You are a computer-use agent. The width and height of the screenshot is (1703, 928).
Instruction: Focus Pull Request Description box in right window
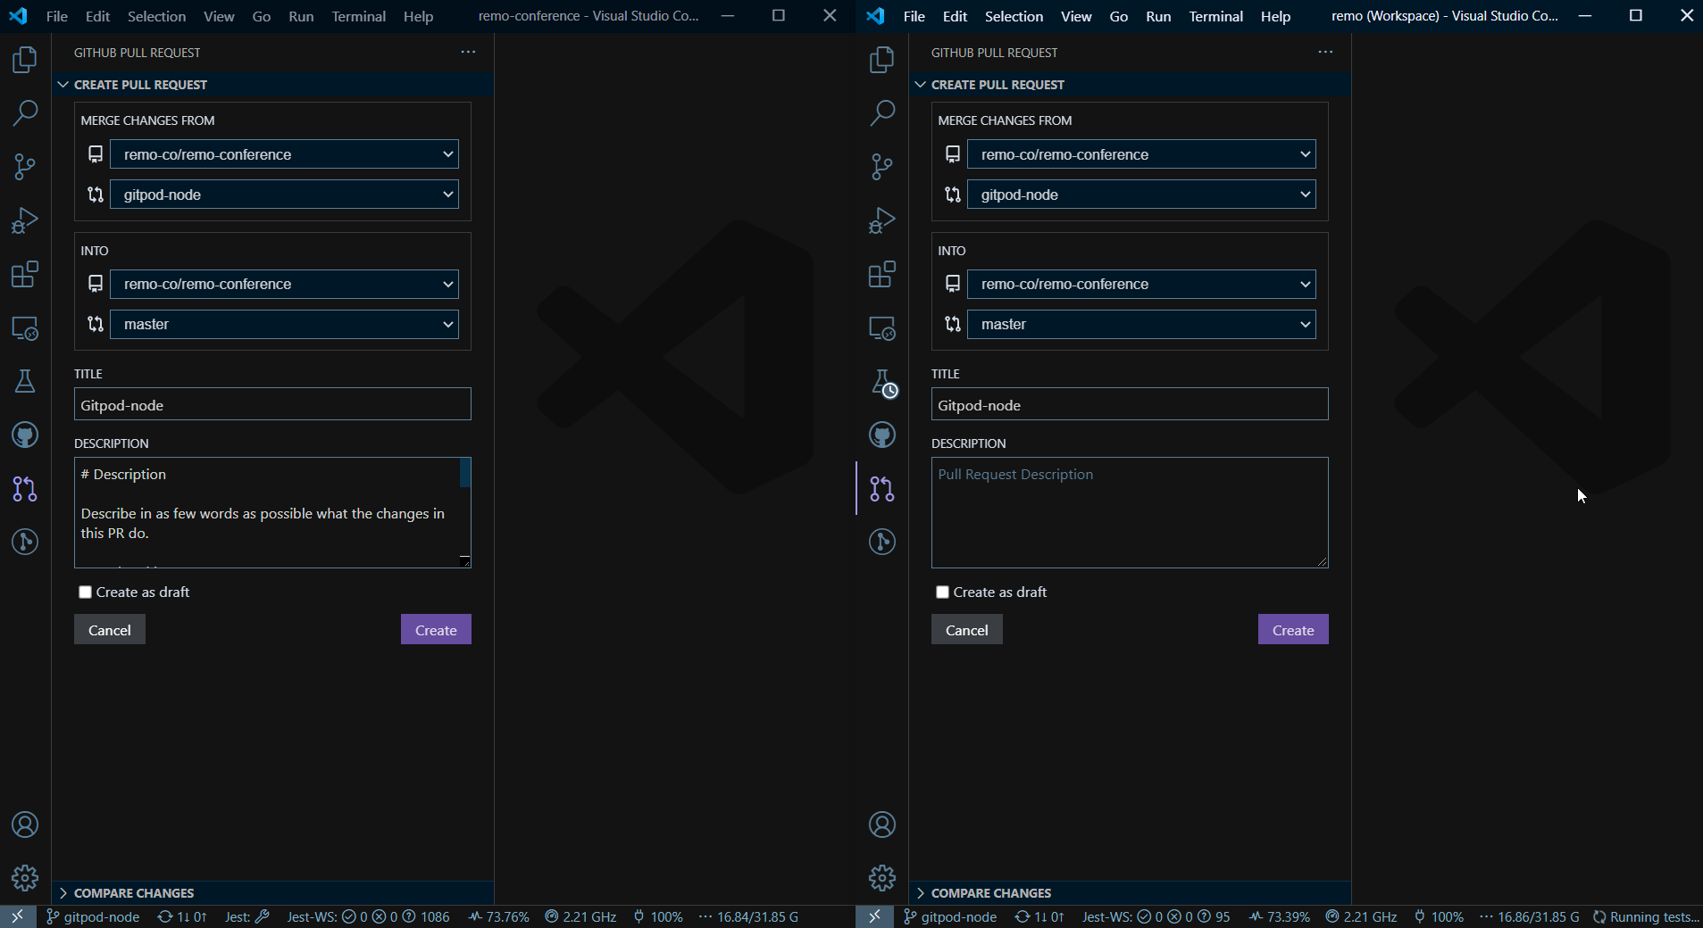tap(1130, 513)
